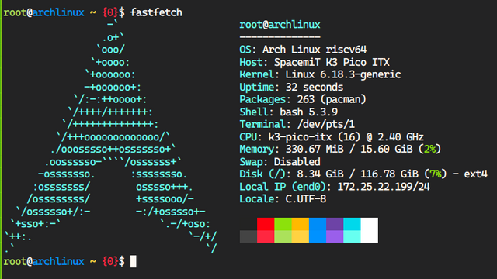Screen dimensions: 497x279
Task: Click CPU value 'k3-pico-itx (16) @ 2.40 GHz'
Action: pyautogui.click(x=346, y=137)
